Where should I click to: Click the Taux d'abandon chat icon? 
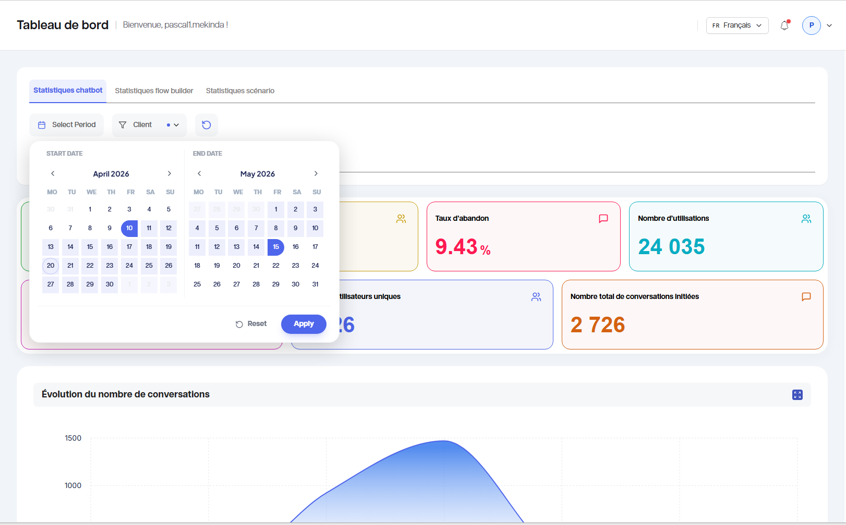click(x=603, y=219)
